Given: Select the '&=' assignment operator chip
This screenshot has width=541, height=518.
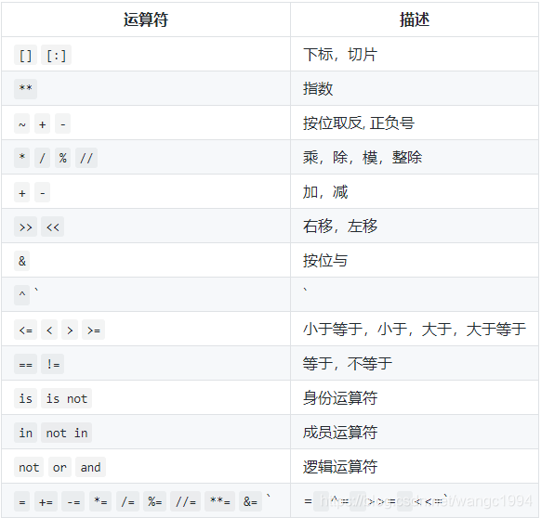Looking at the screenshot, I should [250, 501].
